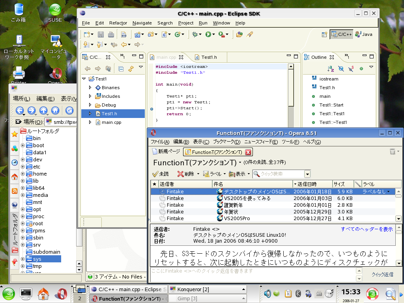Click the Up arrow in Konqueror toolbar
The width and height of the screenshot is (404, 303).
(43, 110)
